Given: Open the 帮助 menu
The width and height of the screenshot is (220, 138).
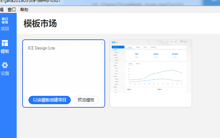Looking at the screenshot, I should pos(24,10).
